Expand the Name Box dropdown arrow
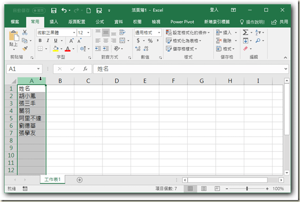 pos(38,69)
